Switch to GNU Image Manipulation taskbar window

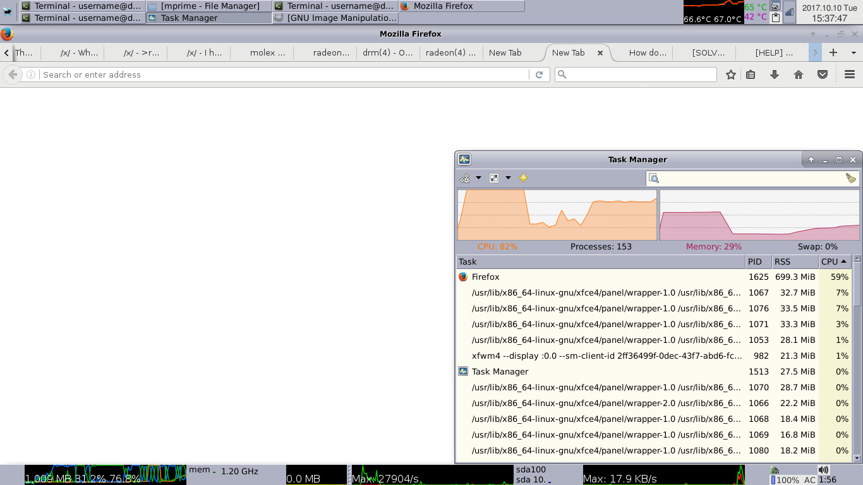(335, 18)
